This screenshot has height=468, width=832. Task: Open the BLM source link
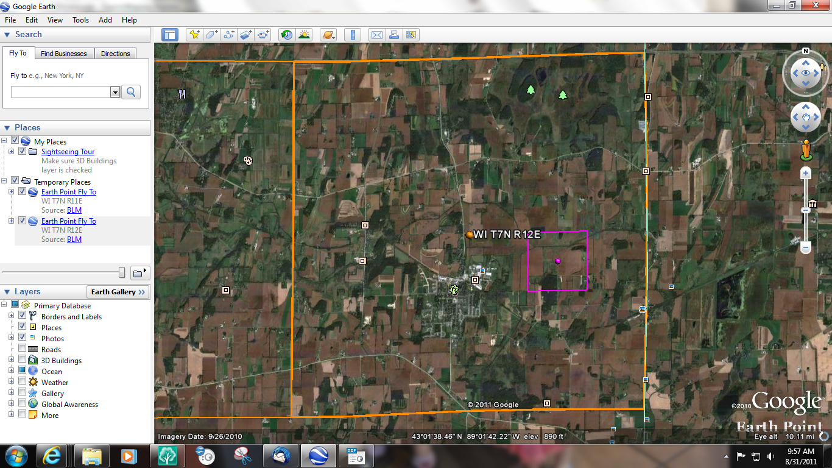pyautogui.click(x=74, y=210)
